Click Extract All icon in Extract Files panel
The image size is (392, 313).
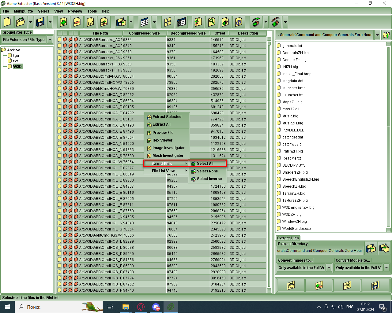[384, 248]
